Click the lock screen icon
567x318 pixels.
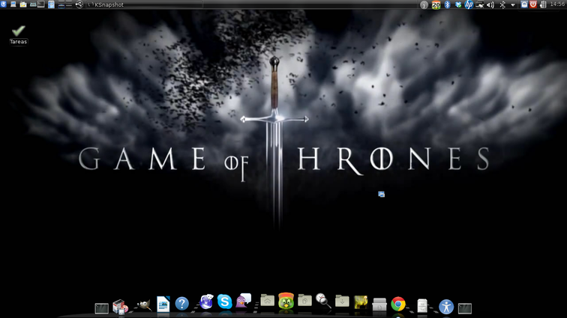pos(524,4)
